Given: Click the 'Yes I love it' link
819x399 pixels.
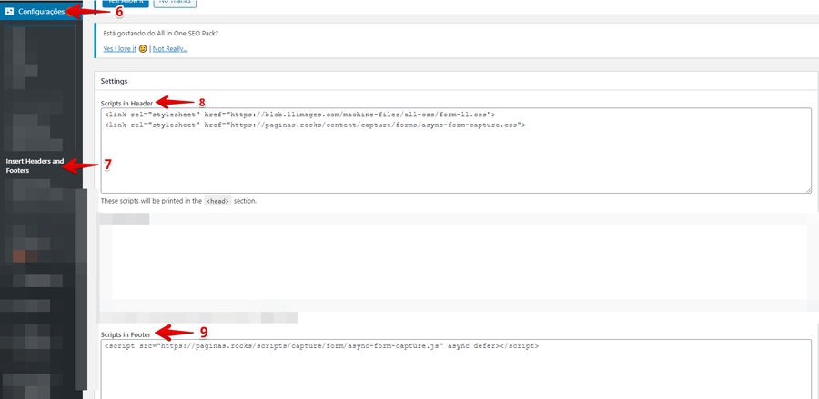Looking at the screenshot, I should pos(119,48).
